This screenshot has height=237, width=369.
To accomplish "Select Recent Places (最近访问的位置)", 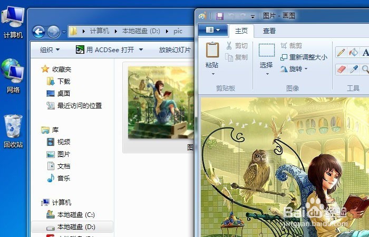I will 74,106.
